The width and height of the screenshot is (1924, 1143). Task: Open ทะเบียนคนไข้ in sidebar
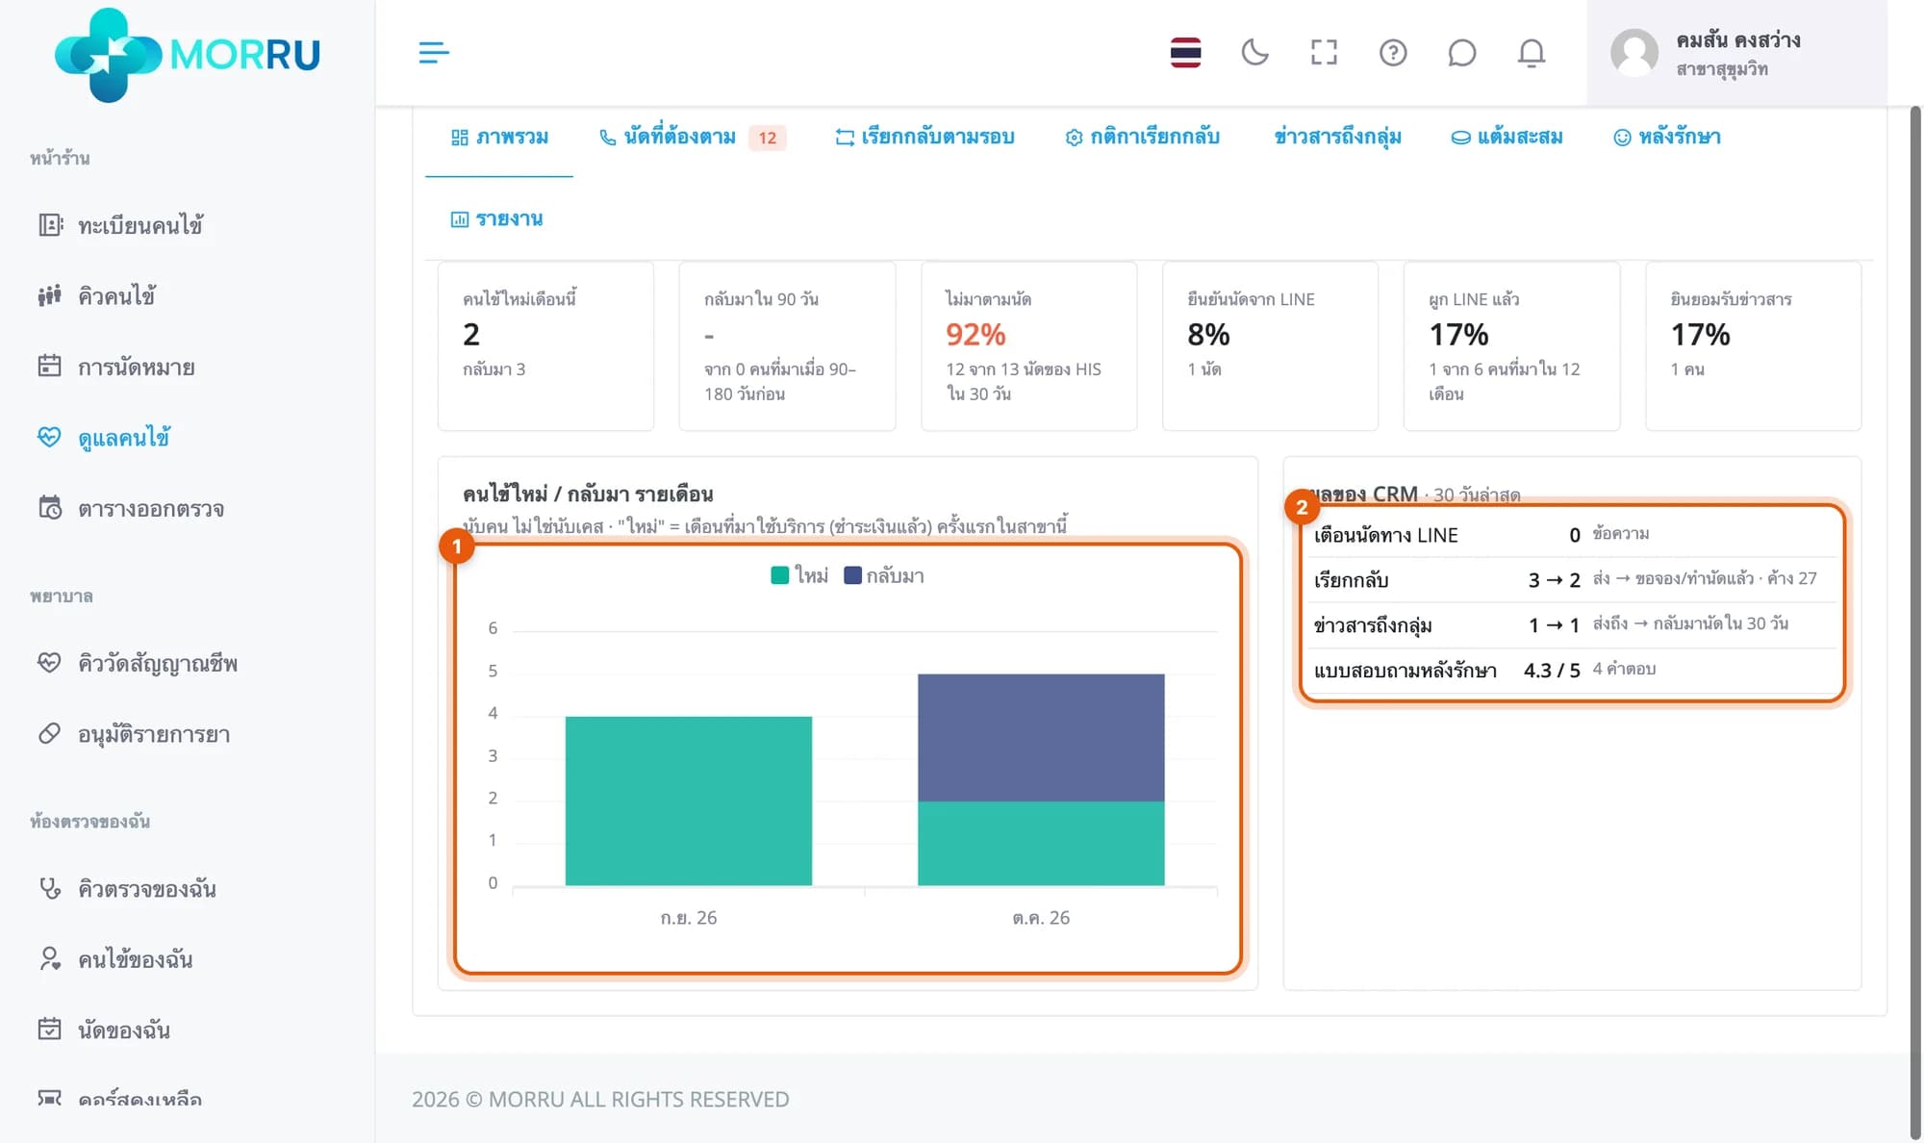coord(140,225)
